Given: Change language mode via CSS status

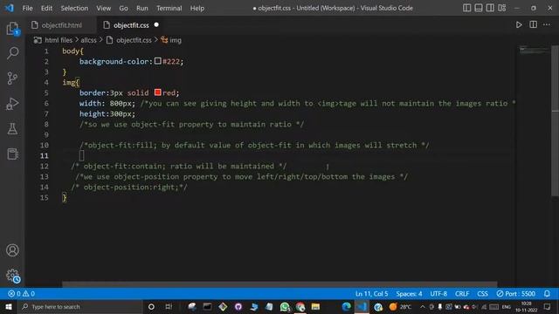Looking at the screenshot, I should 482,294.
